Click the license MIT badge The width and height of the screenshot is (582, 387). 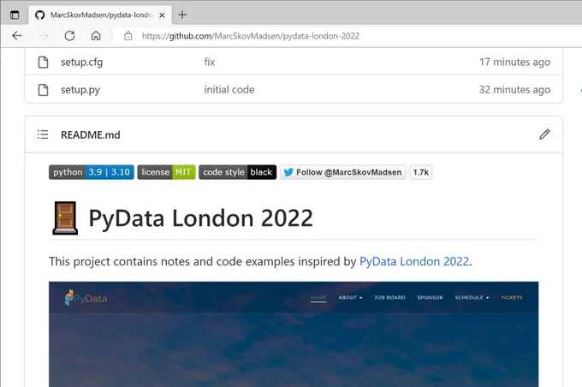[x=166, y=172]
